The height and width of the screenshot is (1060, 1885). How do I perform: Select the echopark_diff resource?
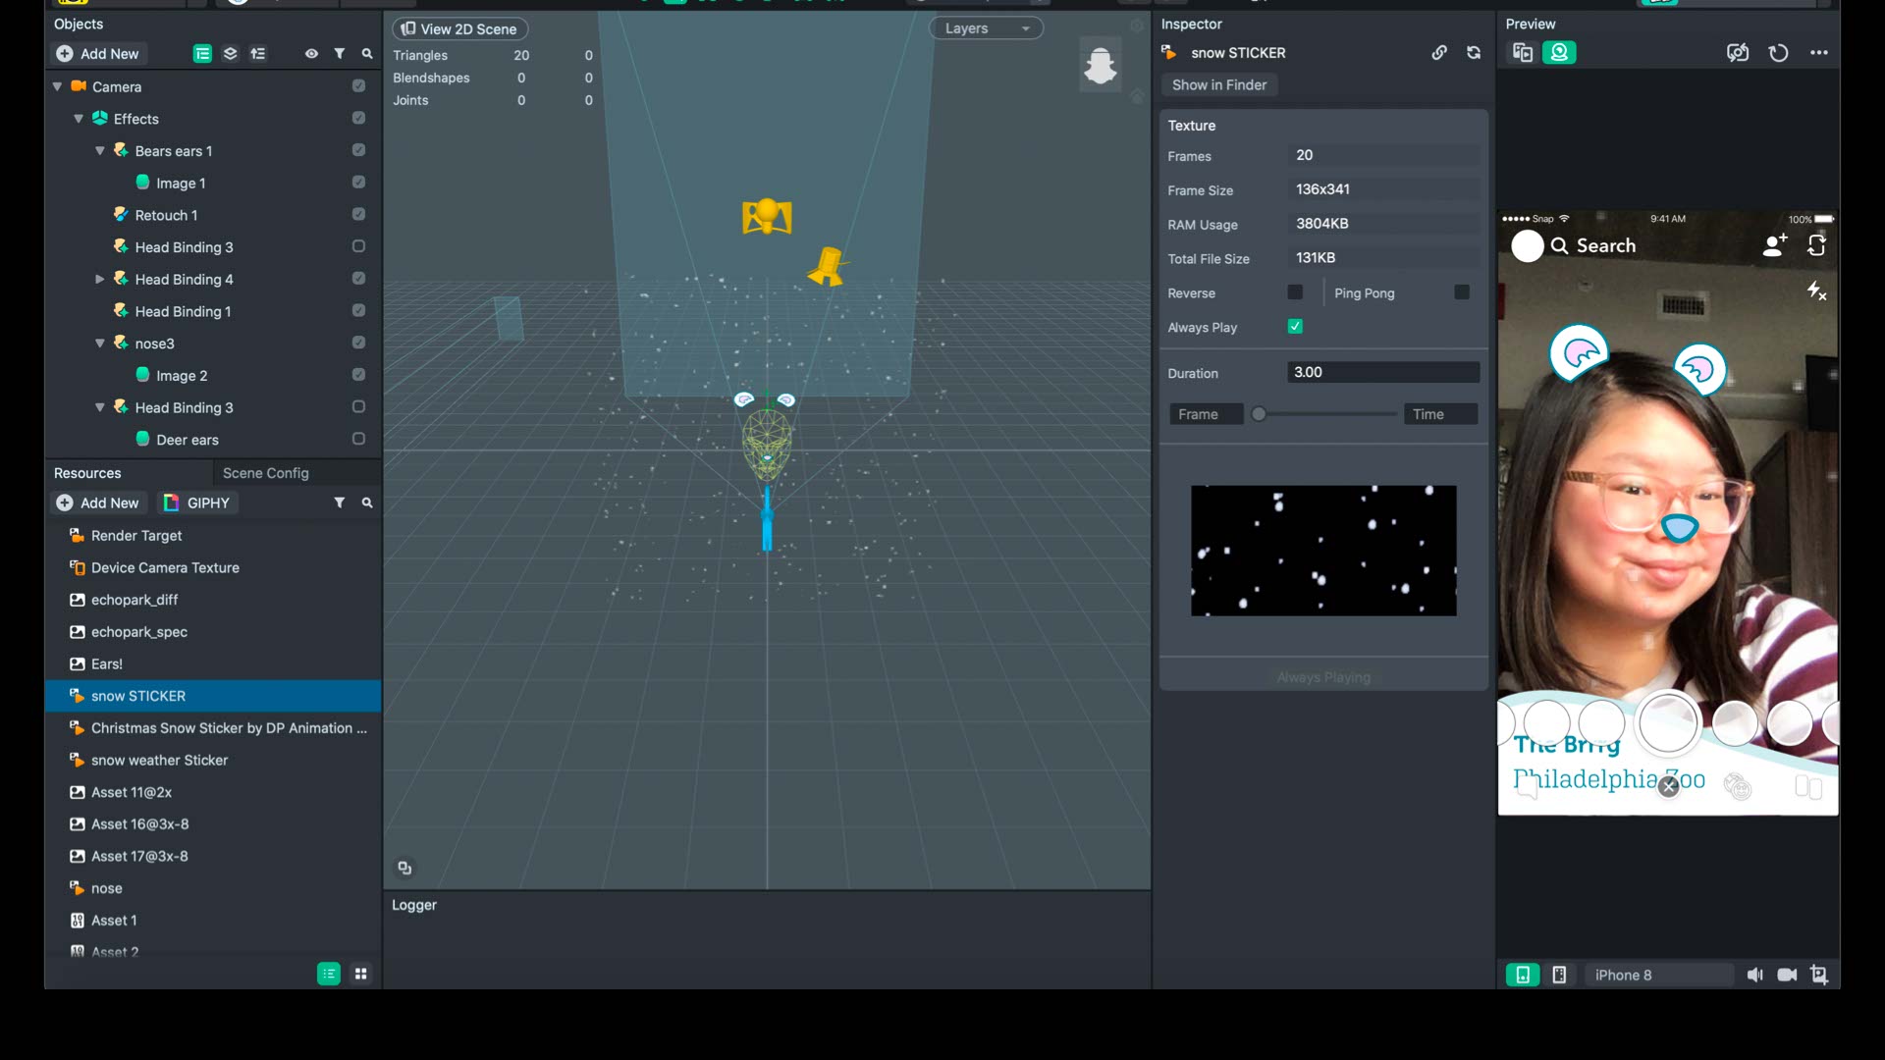pyautogui.click(x=135, y=600)
